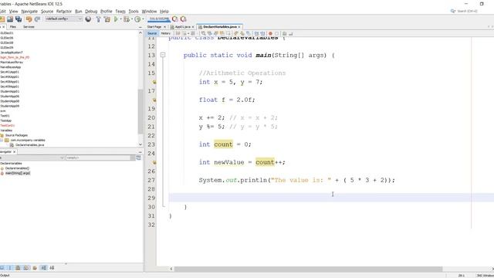Screen dimensions: 494x278
Task: Run the project with green play icon
Action: [116, 19]
